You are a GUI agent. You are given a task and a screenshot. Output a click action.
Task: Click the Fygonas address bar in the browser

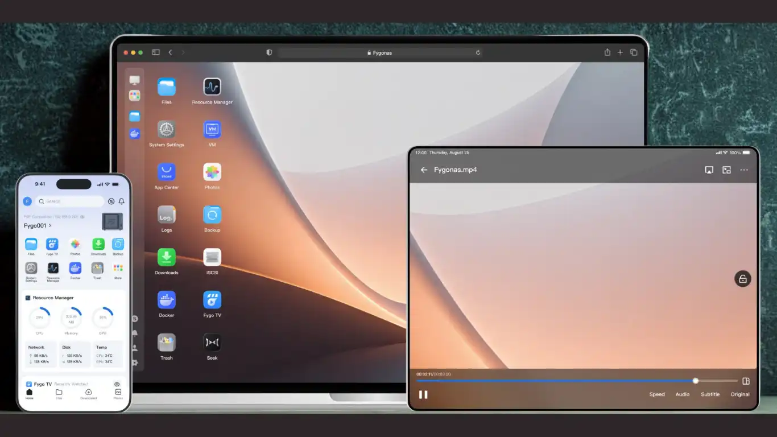tap(380, 52)
